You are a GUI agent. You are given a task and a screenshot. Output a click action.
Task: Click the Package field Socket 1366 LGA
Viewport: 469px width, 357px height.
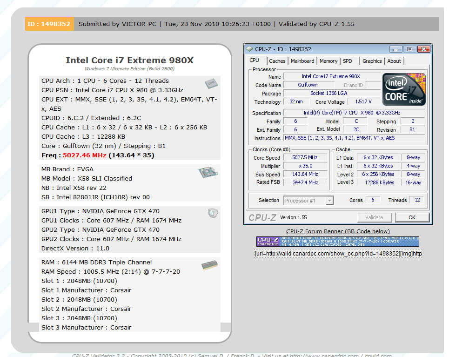click(332, 94)
